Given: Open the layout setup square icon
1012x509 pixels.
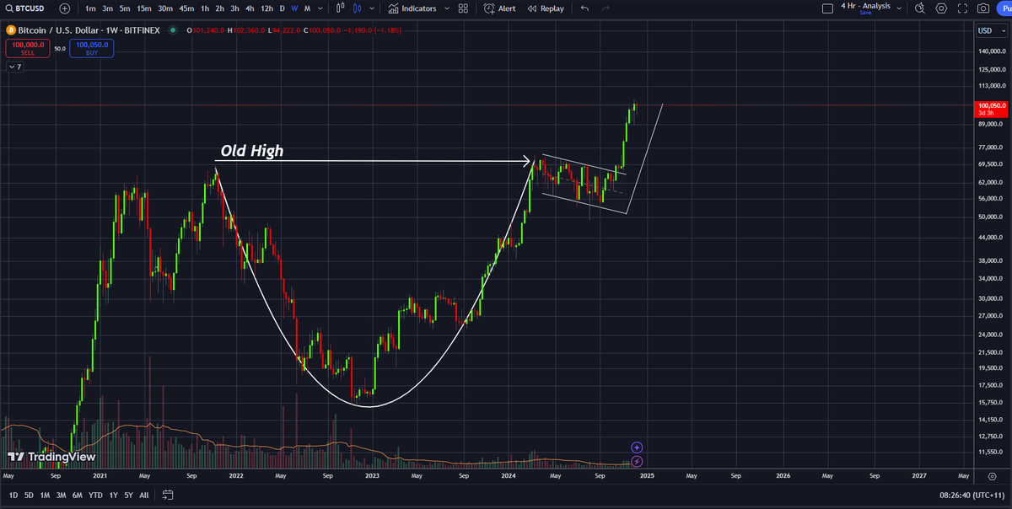Looking at the screenshot, I should (x=829, y=8).
